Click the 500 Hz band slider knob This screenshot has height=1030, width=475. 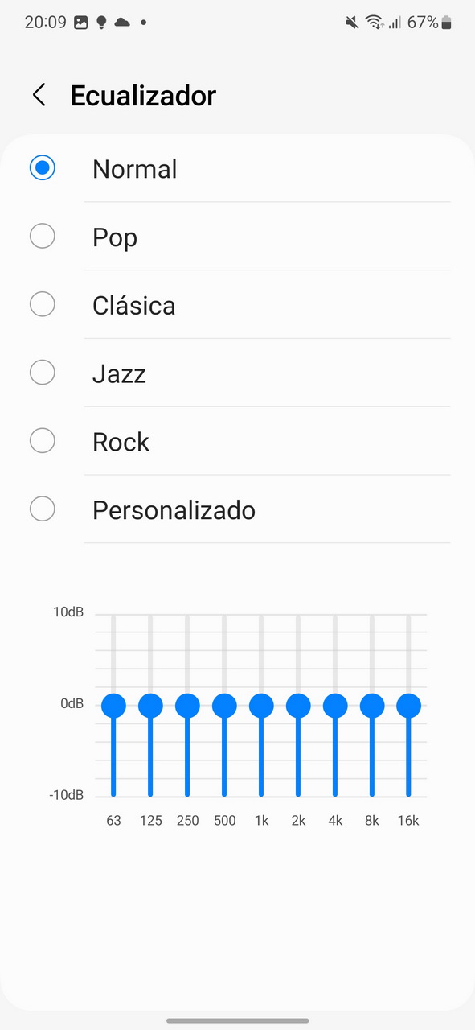224,706
